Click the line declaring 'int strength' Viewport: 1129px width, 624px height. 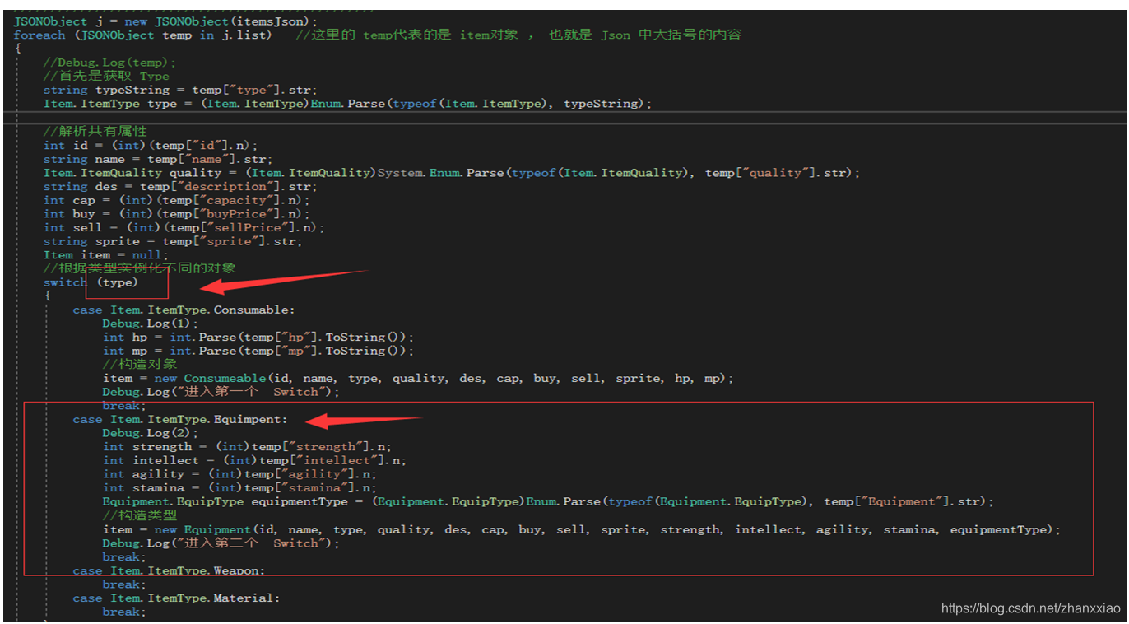click(x=247, y=447)
